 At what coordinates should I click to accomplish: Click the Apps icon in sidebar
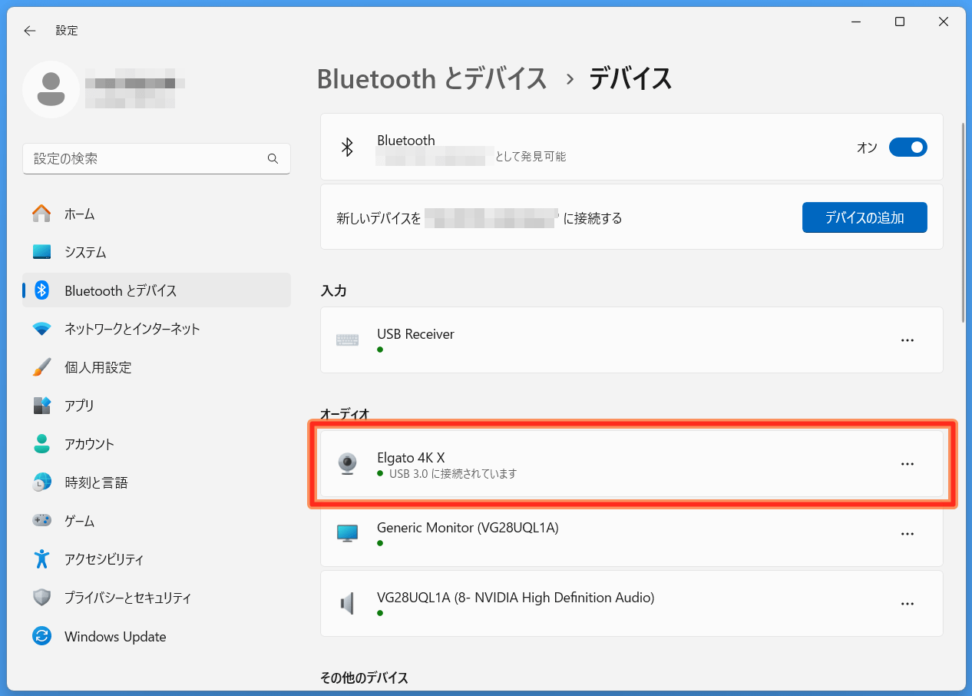[x=41, y=406]
